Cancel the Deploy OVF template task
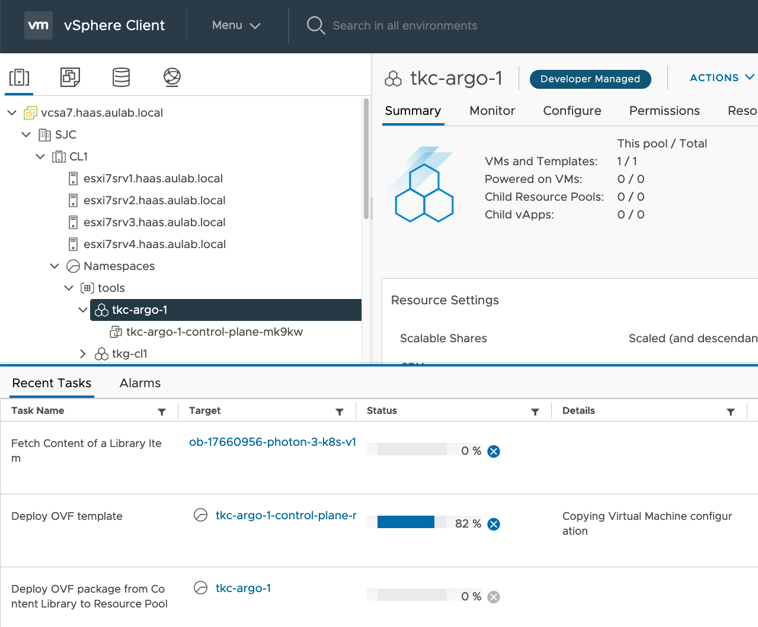The width and height of the screenshot is (758, 627). pos(493,524)
